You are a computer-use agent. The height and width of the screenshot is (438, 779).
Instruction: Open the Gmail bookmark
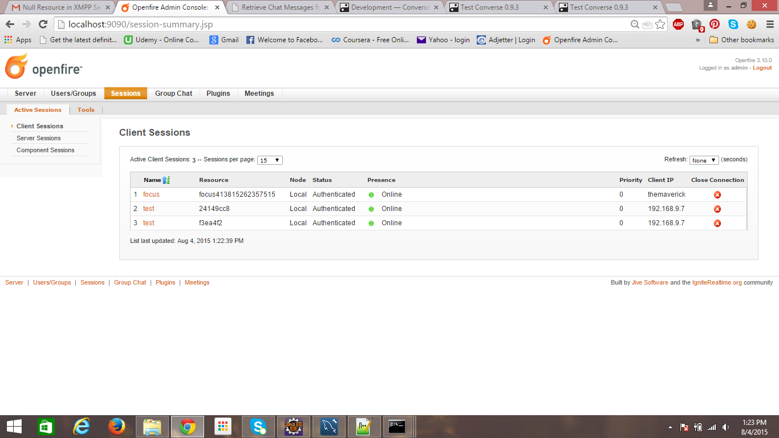pyautogui.click(x=224, y=40)
